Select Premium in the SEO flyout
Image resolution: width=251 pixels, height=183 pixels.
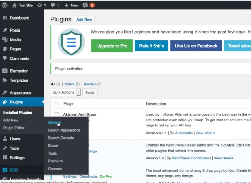point(55,161)
